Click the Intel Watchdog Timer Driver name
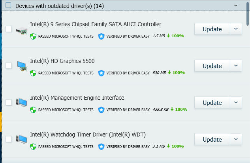The height and width of the screenshot is (163, 250). tap(88, 135)
